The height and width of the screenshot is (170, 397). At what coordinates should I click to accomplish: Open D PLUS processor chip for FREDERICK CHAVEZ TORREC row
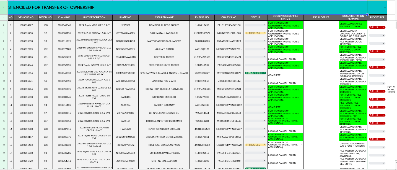point(377,67)
